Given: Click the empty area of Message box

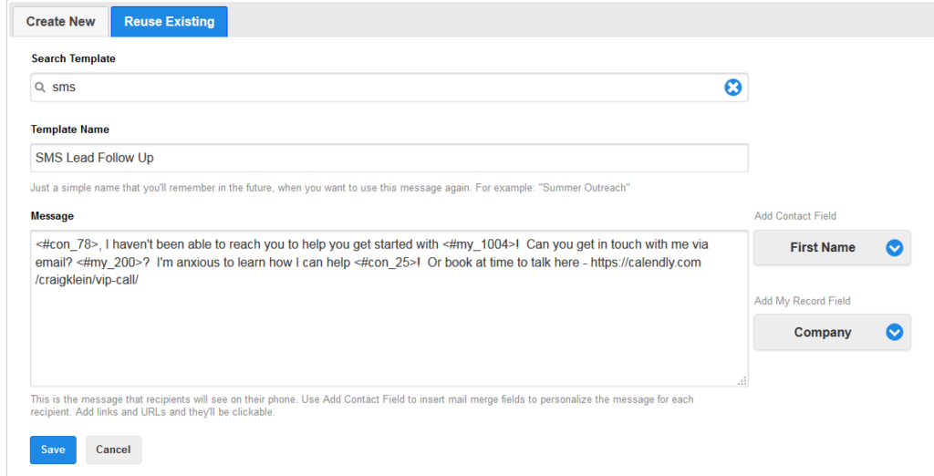Looking at the screenshot, I should pos(389,337).
